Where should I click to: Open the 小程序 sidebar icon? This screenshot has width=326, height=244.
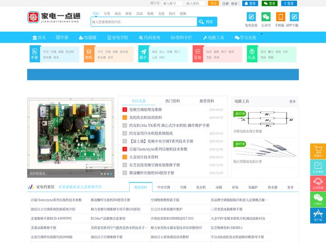pyautogui.click(x=318, y=199)
